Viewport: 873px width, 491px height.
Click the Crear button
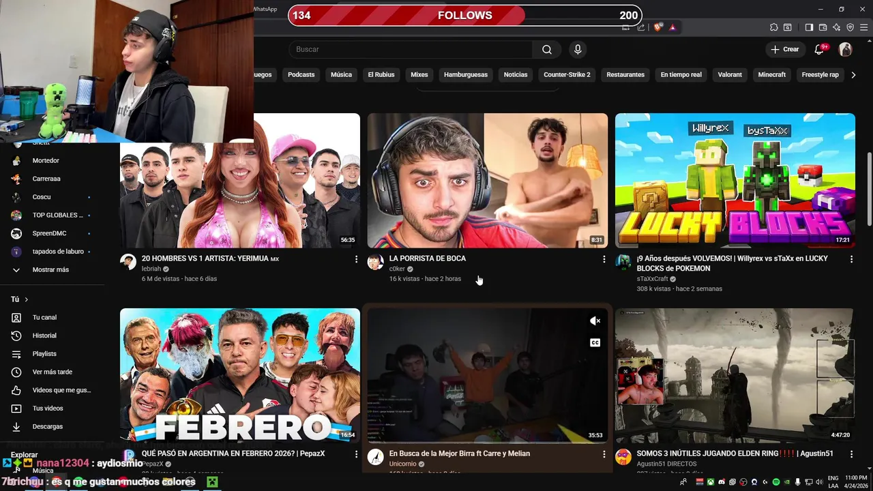[785, 49]
